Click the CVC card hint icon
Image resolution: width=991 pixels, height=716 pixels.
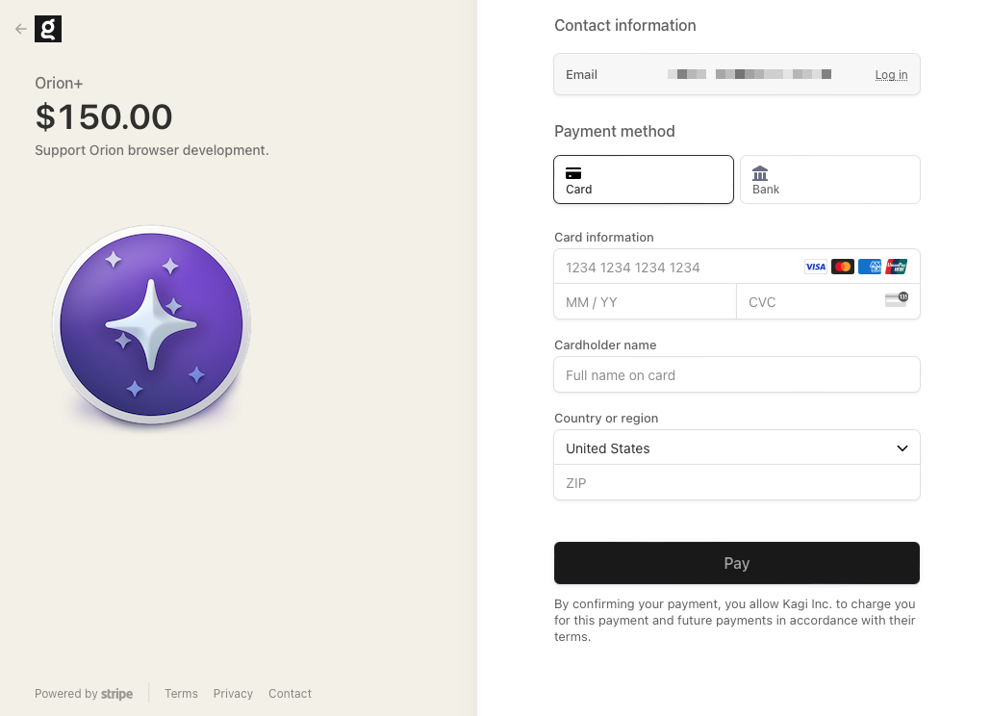click(896, 300)
